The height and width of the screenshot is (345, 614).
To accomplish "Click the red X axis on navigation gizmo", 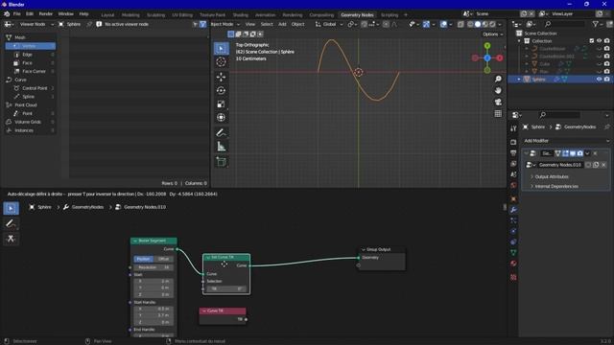I will click(x=500, y=57).
